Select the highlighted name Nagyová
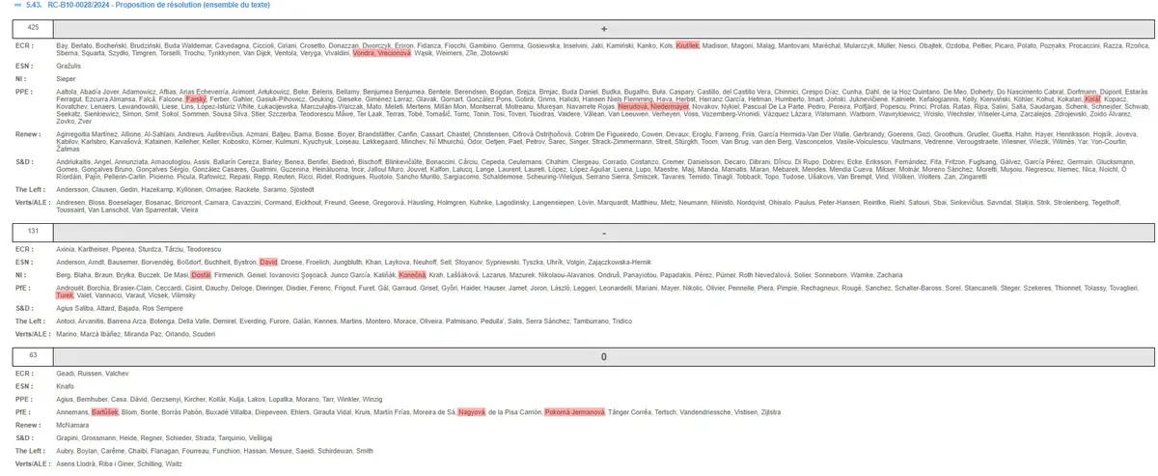 pos(471,411)
